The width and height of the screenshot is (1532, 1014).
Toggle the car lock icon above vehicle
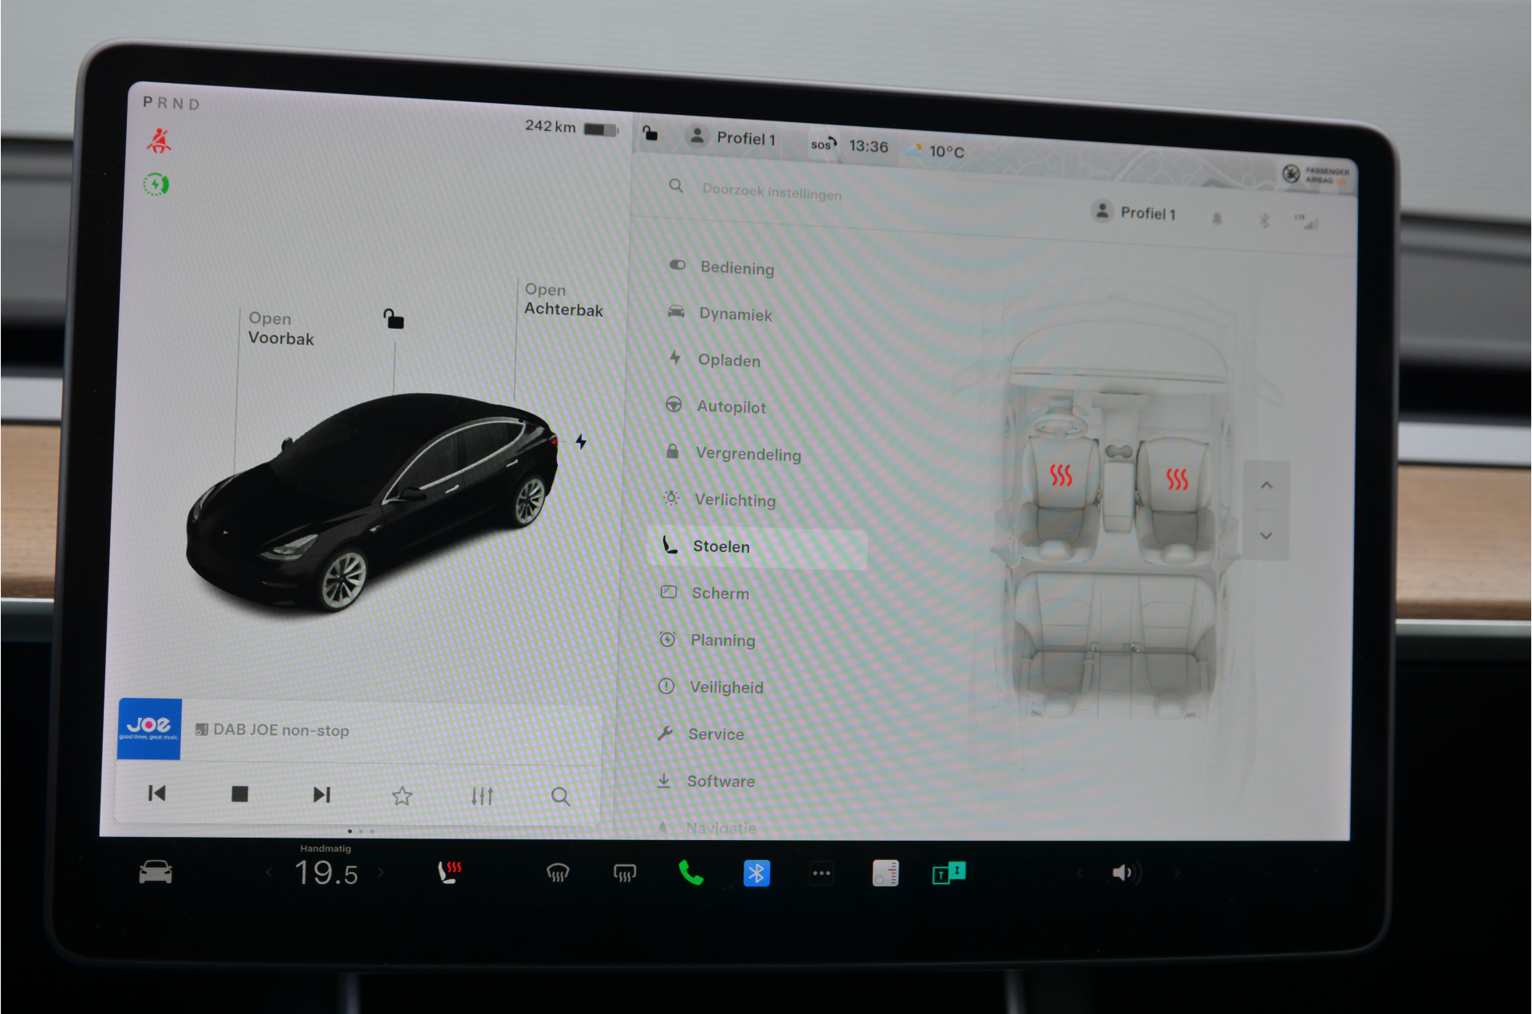(393, 319)
